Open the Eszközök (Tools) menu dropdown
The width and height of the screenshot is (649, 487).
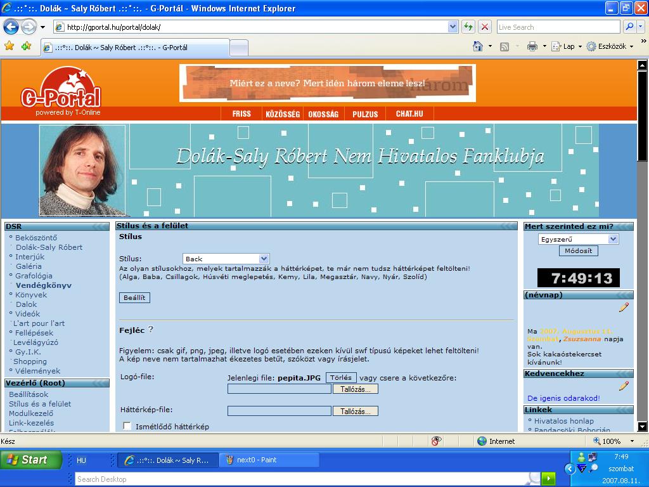pos(610,46)
